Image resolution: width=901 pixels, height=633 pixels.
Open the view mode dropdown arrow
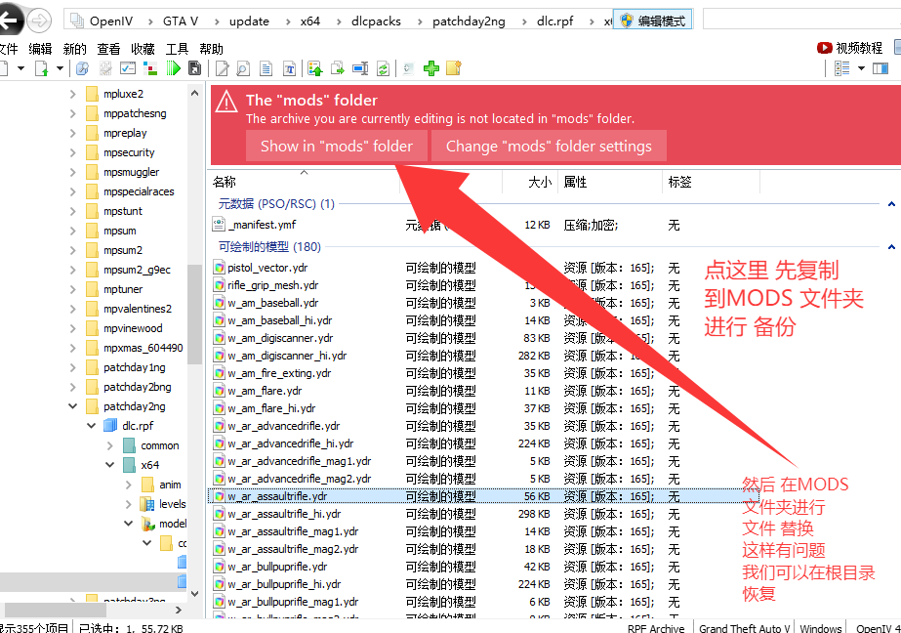point(861,68)
